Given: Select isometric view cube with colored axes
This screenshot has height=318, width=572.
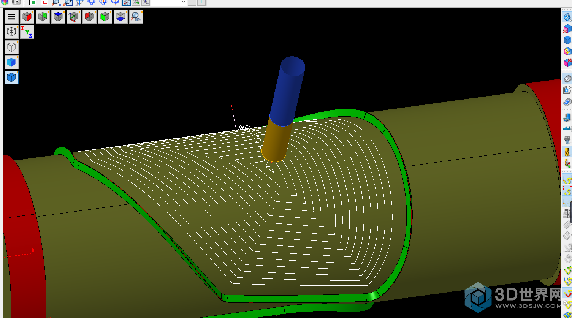Looking at the screenshot, I should [x=74, y=17].
